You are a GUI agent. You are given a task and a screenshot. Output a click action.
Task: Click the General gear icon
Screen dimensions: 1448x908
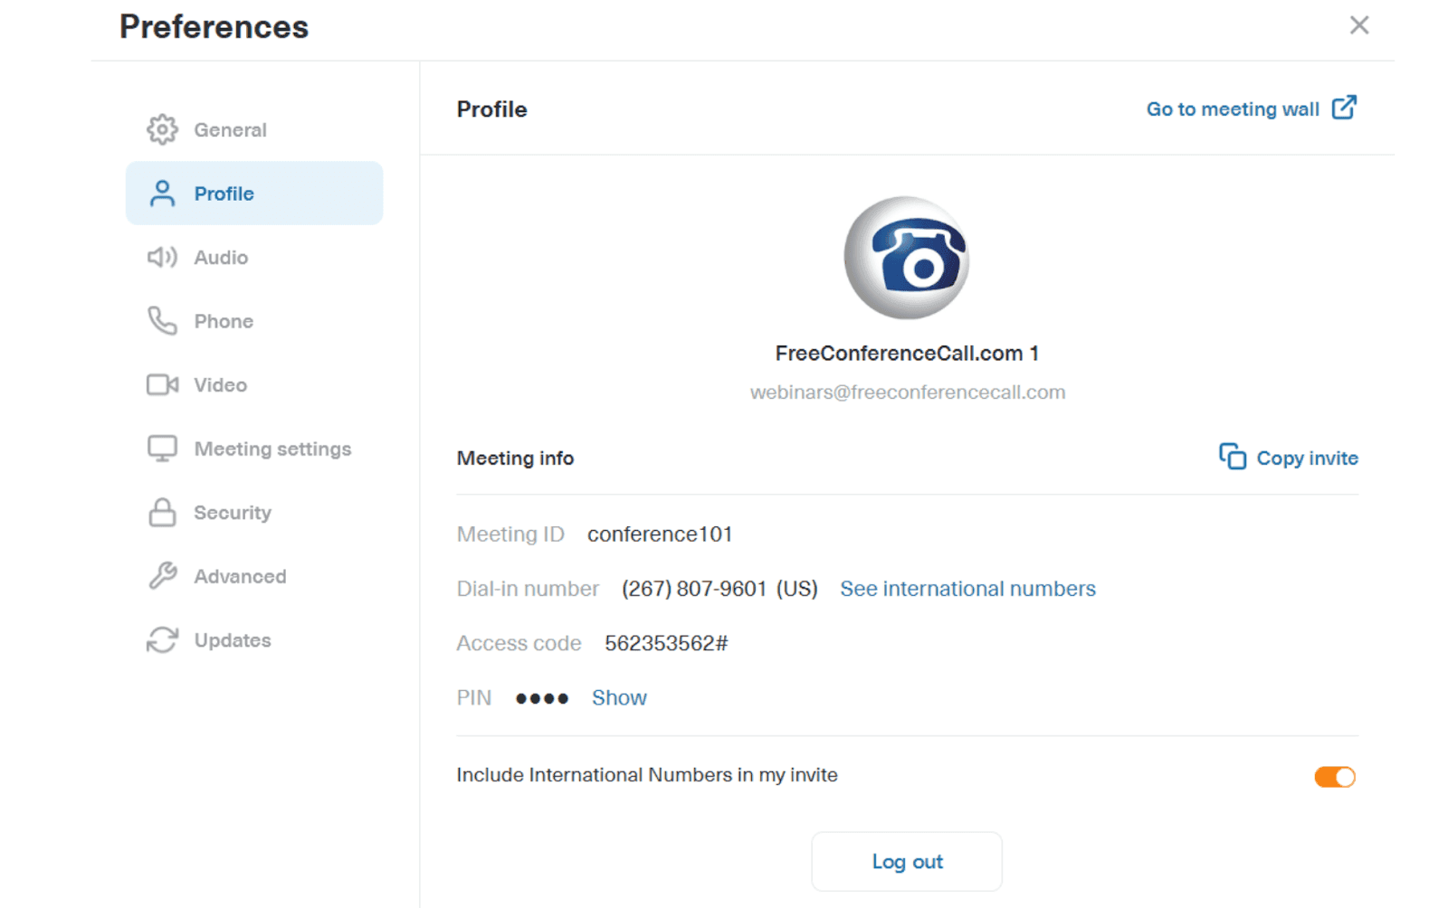coord(162,129)
